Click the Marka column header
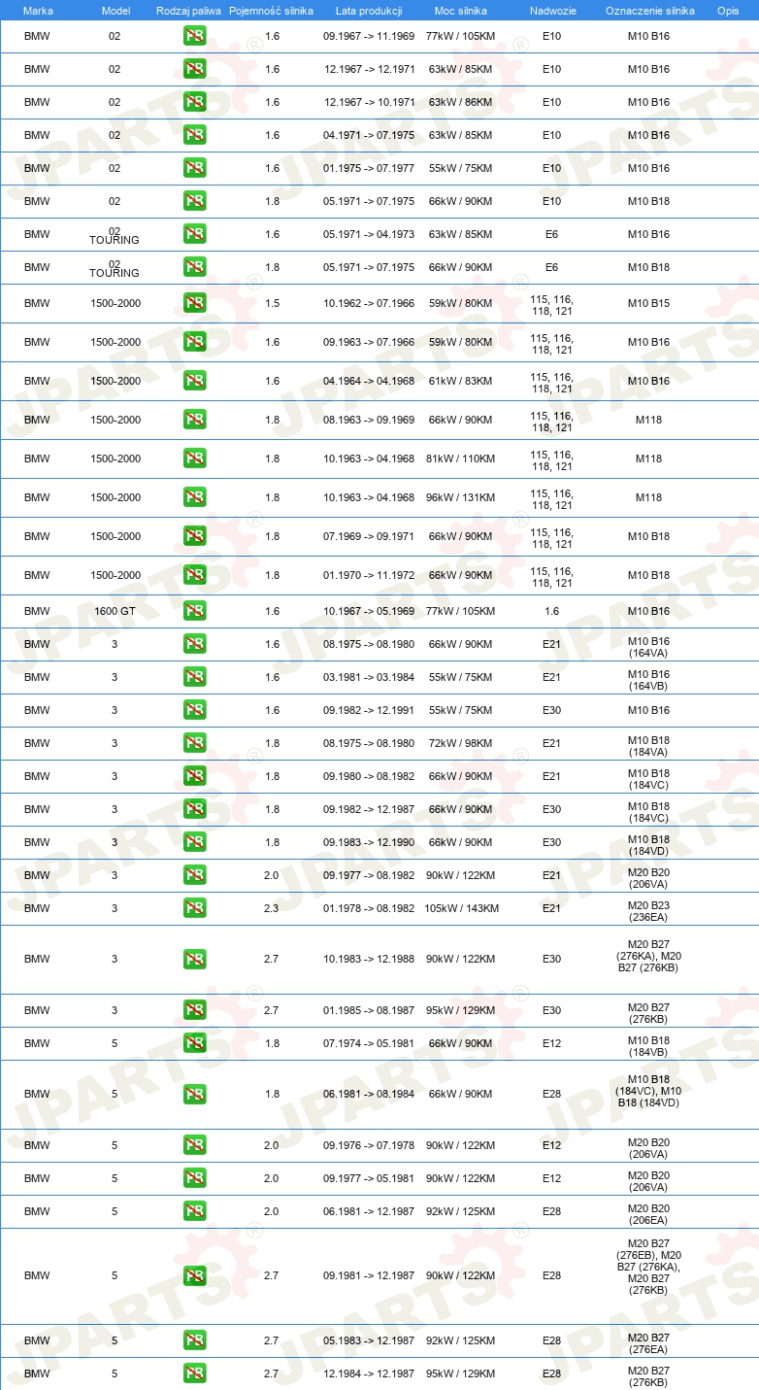 37,10
